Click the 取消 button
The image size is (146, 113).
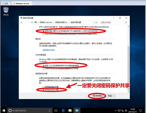110,96
